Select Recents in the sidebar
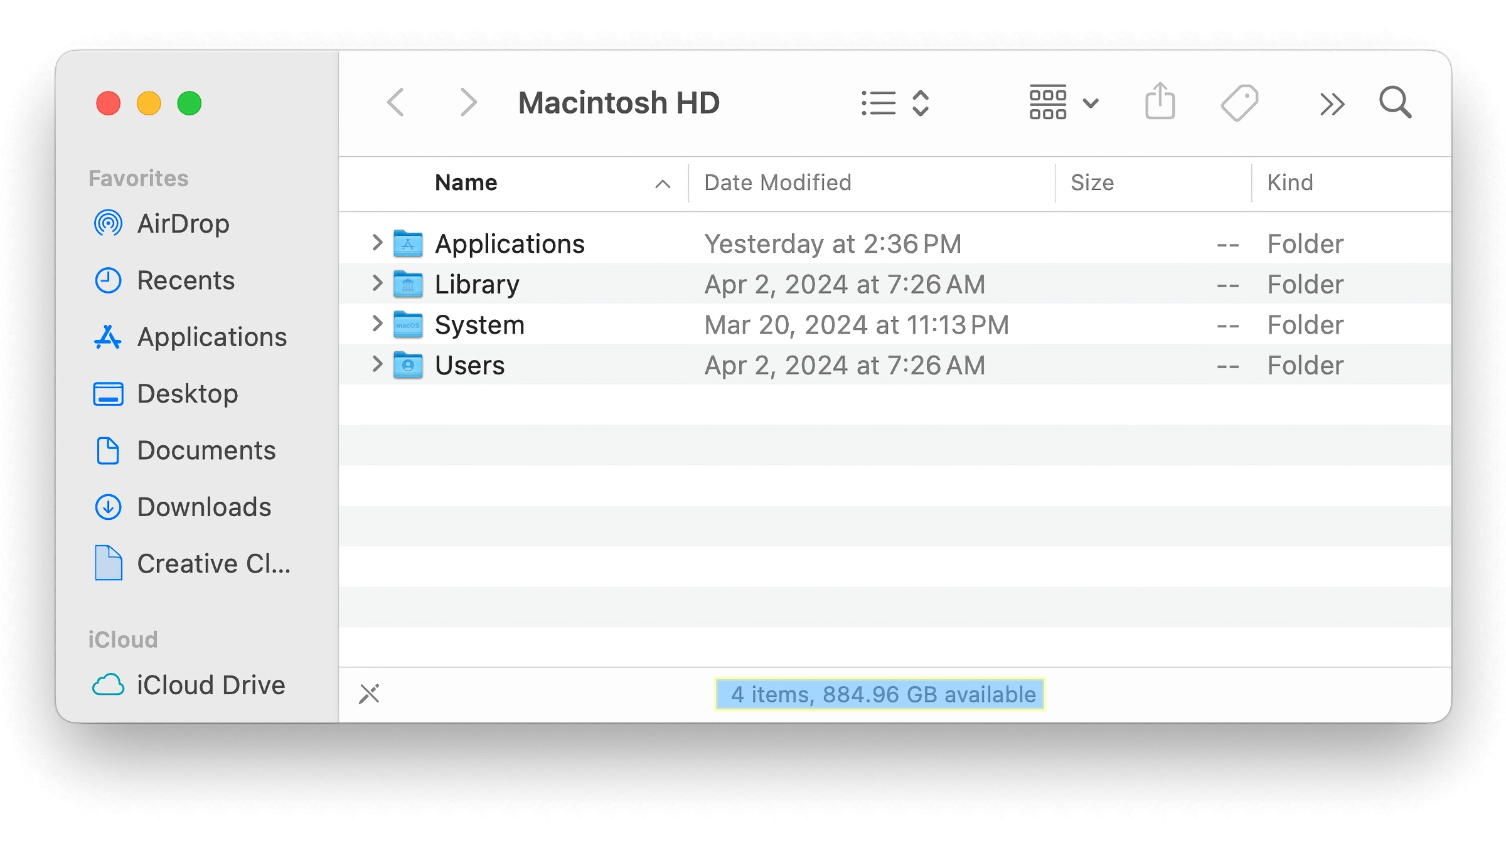Viewport: 1506px width, 846px height. 185,280
